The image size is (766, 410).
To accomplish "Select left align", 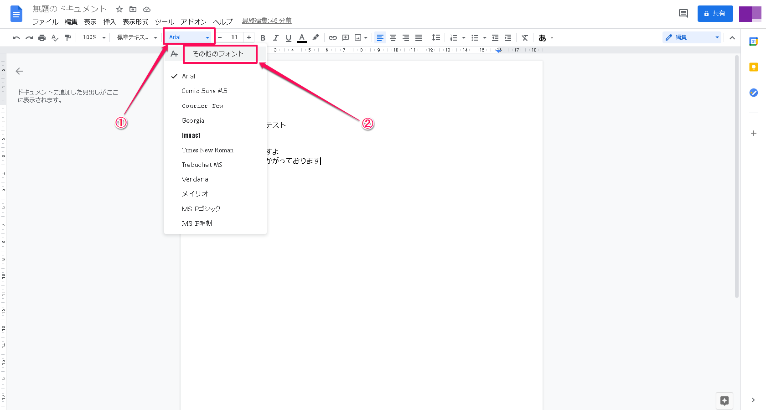I will tap(380, 38).
